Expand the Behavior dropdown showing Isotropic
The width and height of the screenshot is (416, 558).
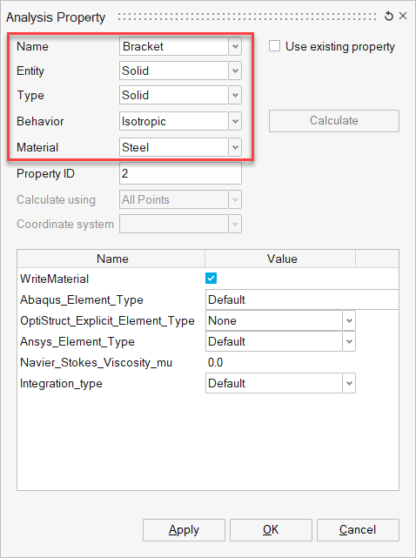[235, 121]
